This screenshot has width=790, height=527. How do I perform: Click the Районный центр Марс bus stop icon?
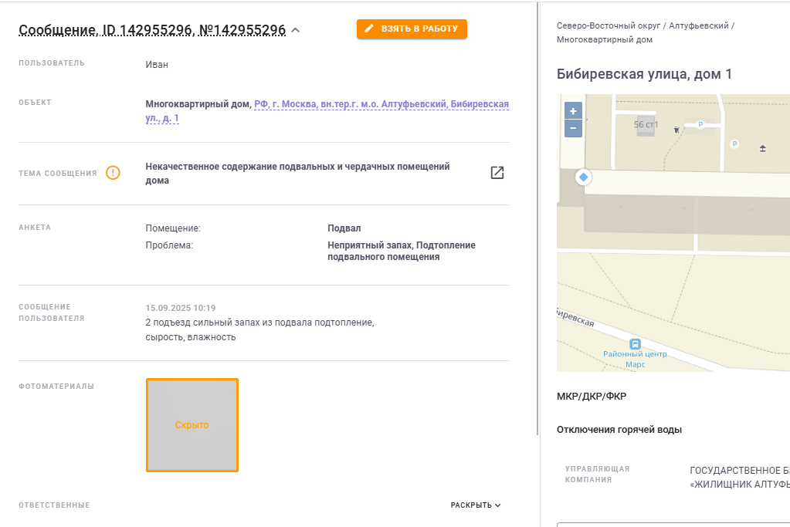click(x=636, y=344)
